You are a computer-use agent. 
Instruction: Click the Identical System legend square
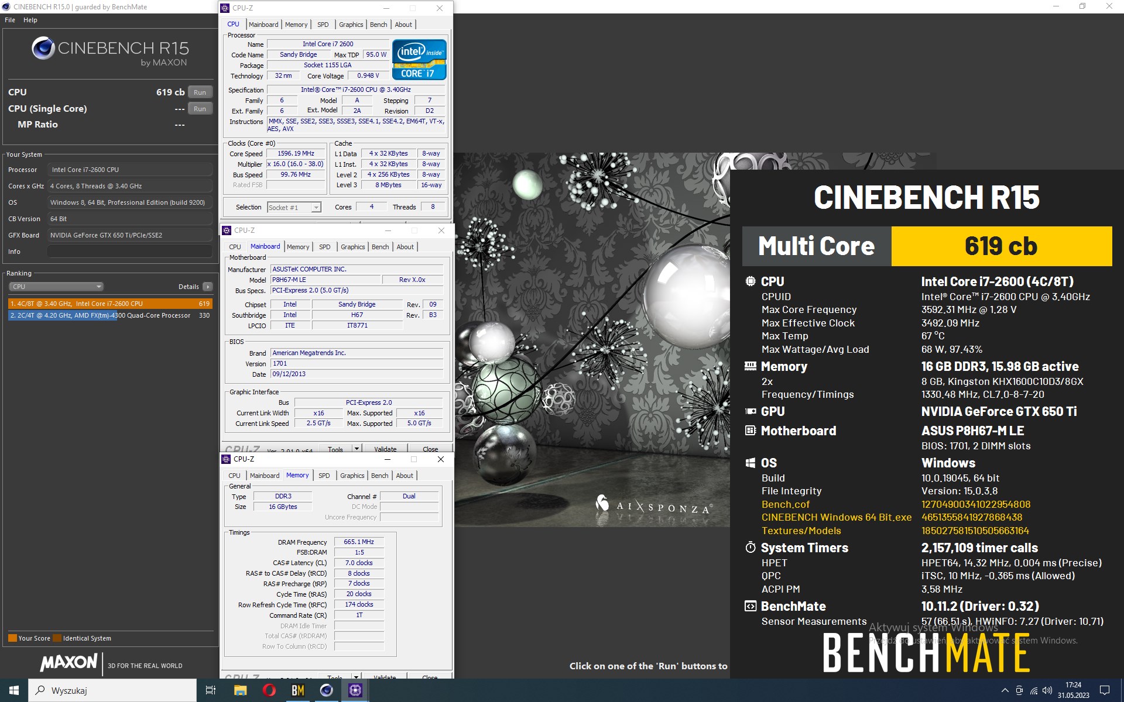pos(57,638)
